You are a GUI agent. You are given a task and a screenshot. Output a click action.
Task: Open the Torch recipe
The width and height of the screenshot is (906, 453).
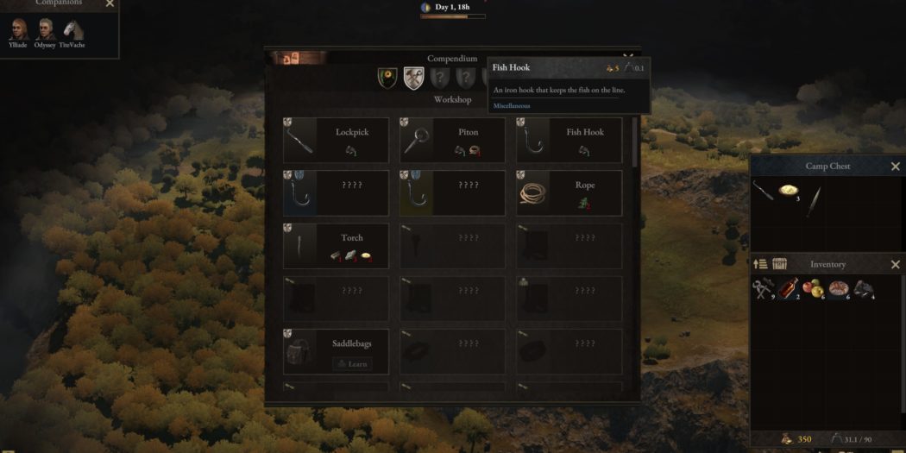[336, 246]
